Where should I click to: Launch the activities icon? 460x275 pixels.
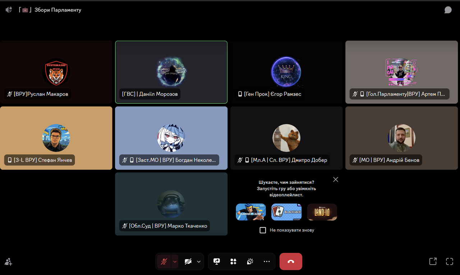tap(233, 261)
